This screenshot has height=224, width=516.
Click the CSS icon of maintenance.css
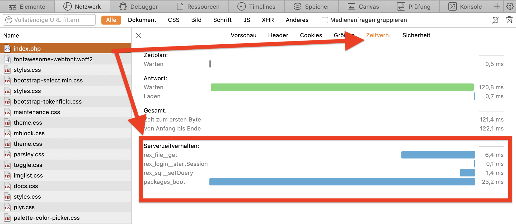[x=7, y=112]
